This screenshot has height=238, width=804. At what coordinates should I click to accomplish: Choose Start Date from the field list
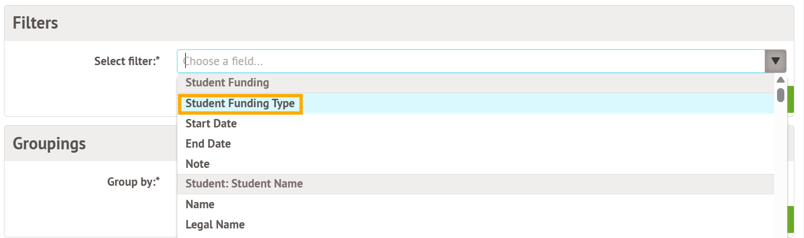[x=211, y=123]
